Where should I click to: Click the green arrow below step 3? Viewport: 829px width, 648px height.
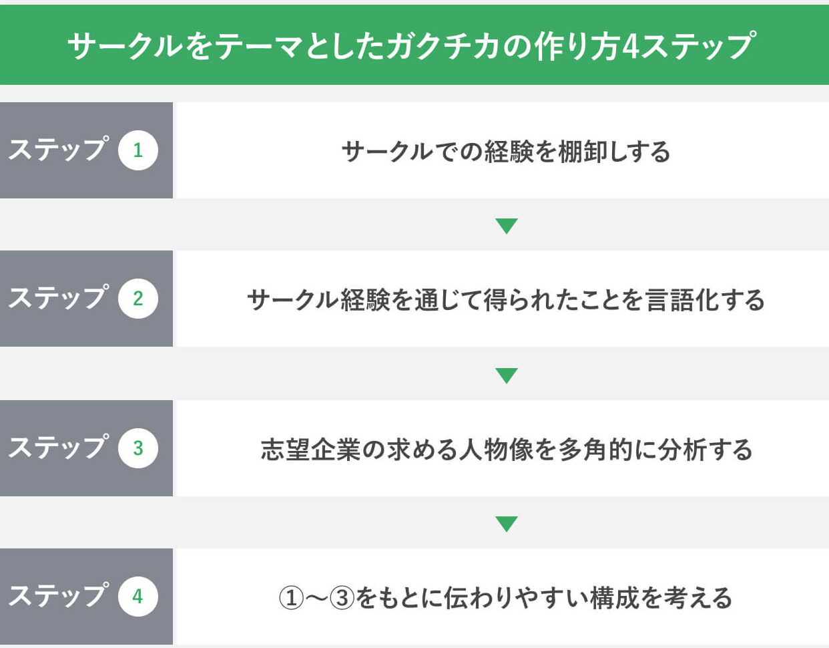click(x=507, y=524)
